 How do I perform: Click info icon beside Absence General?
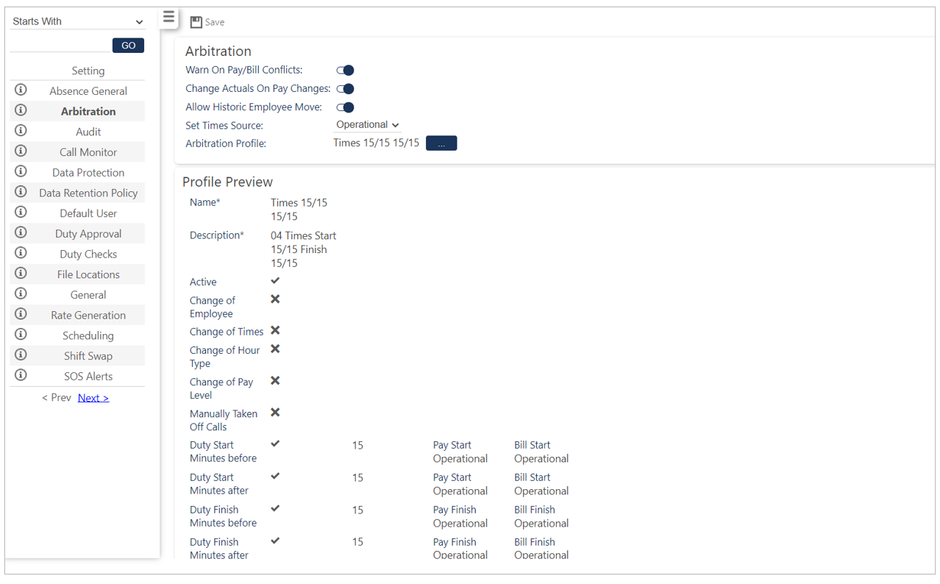(x=21, y=90)
